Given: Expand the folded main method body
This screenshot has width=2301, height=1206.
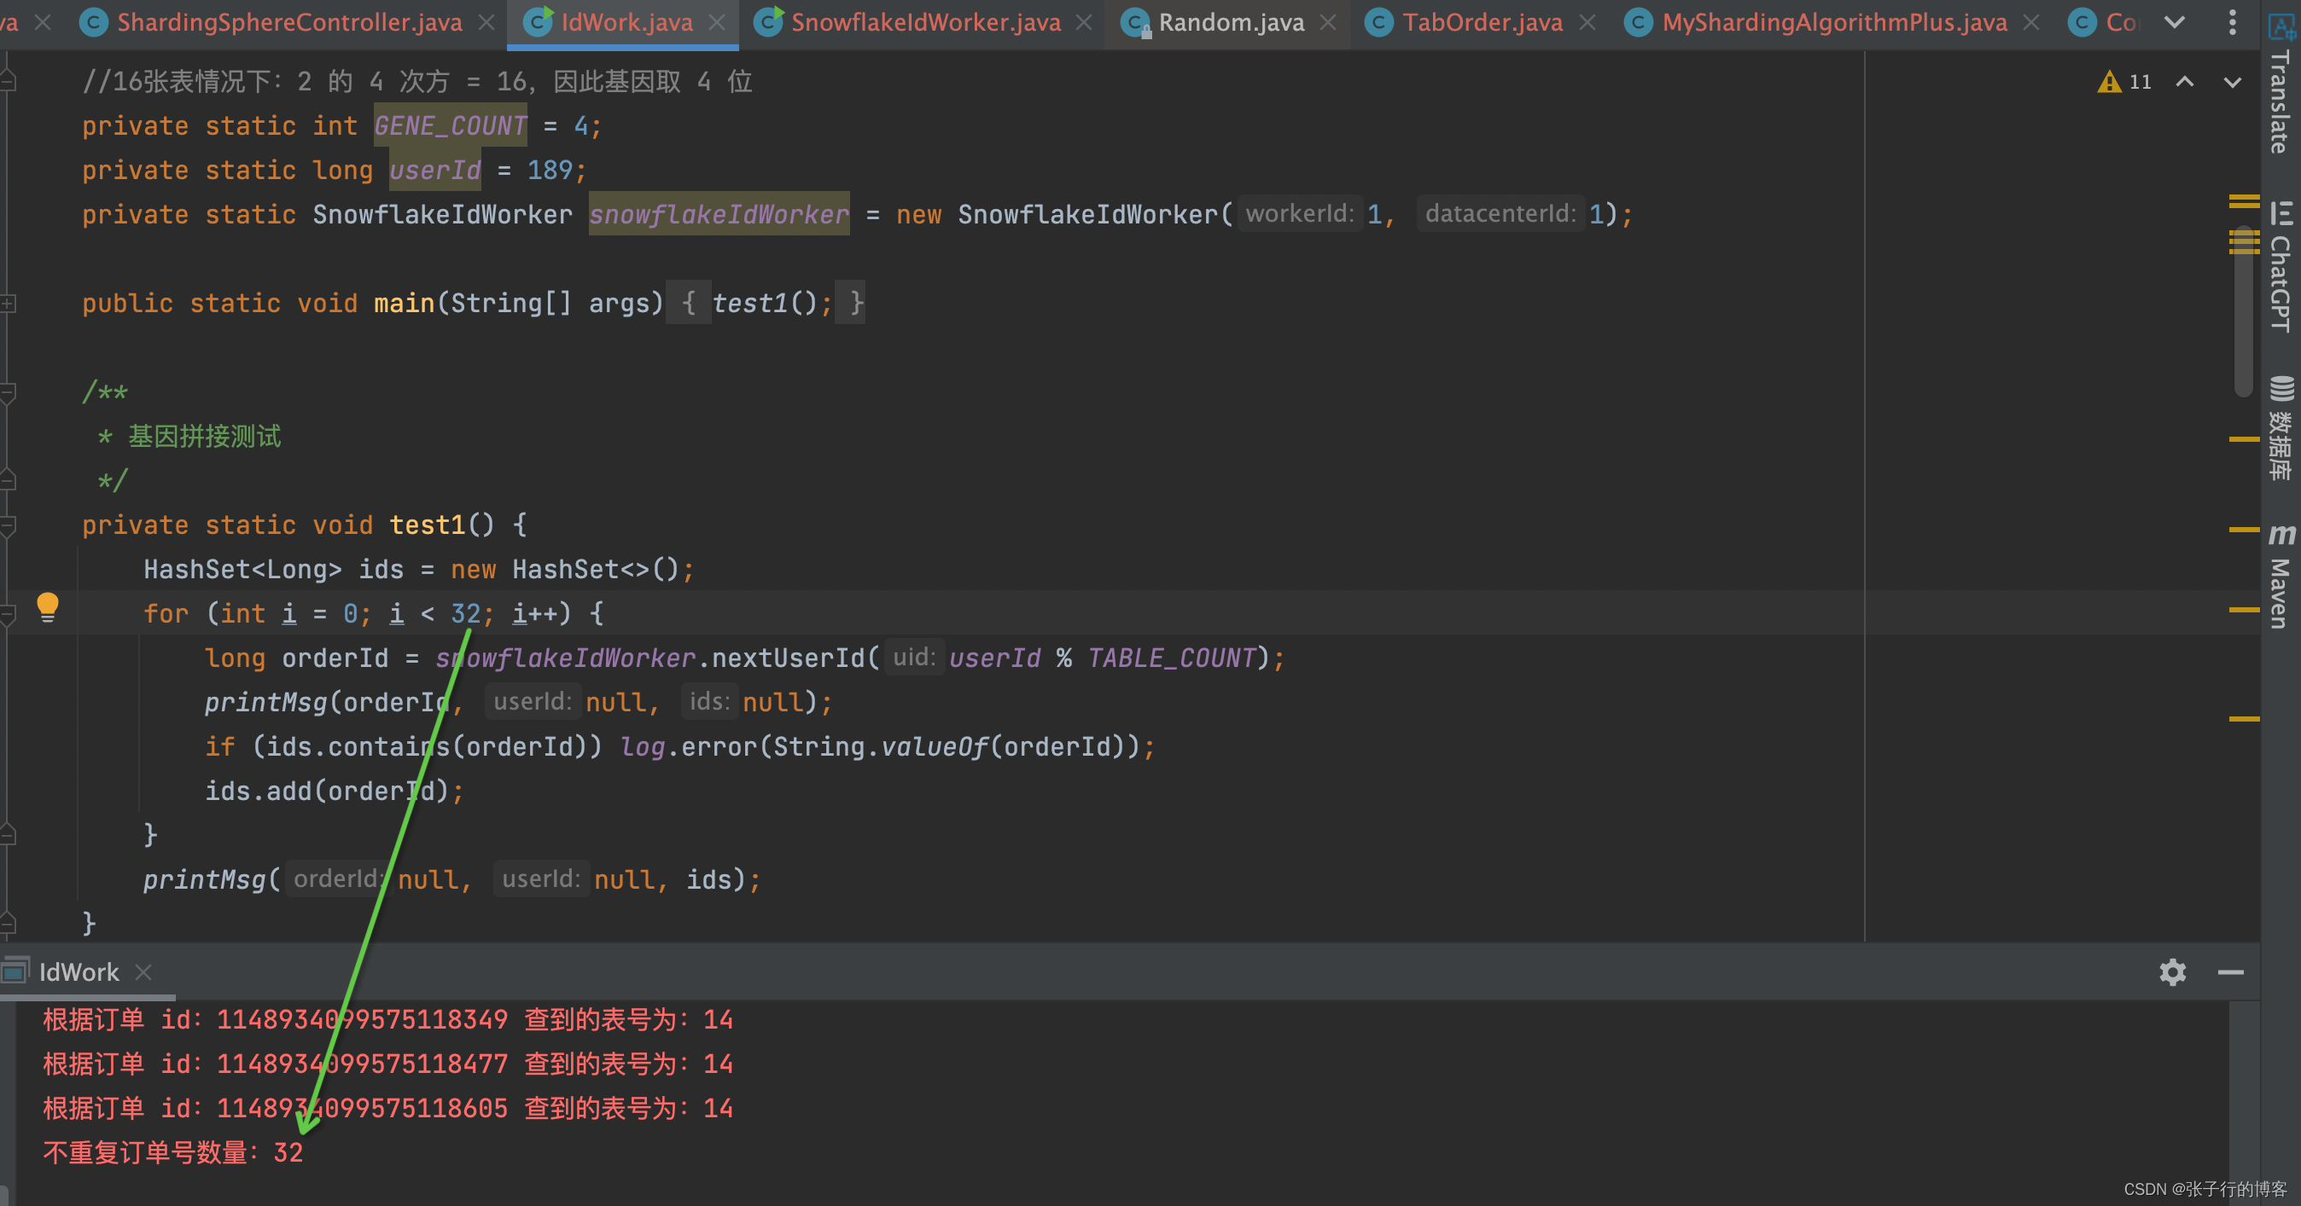Looking at the screenshot, I should click(x=8, y=304).
